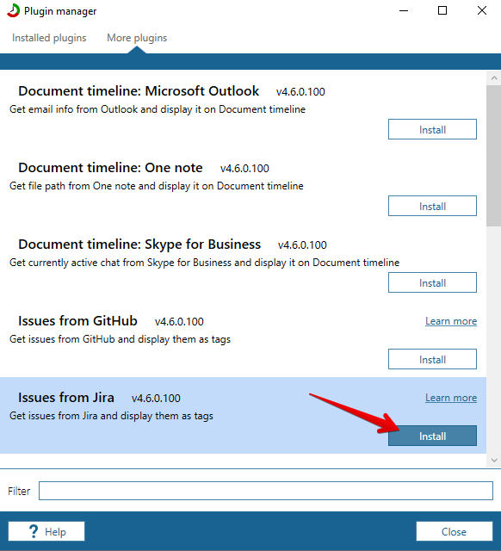Select the Issues from Jira title

[x=66, y=398]
